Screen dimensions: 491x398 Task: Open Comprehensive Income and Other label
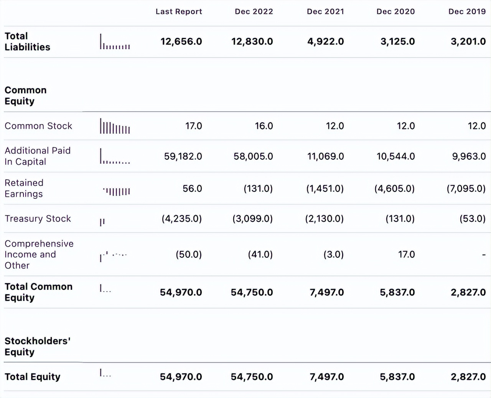click(x=39, y=254)
